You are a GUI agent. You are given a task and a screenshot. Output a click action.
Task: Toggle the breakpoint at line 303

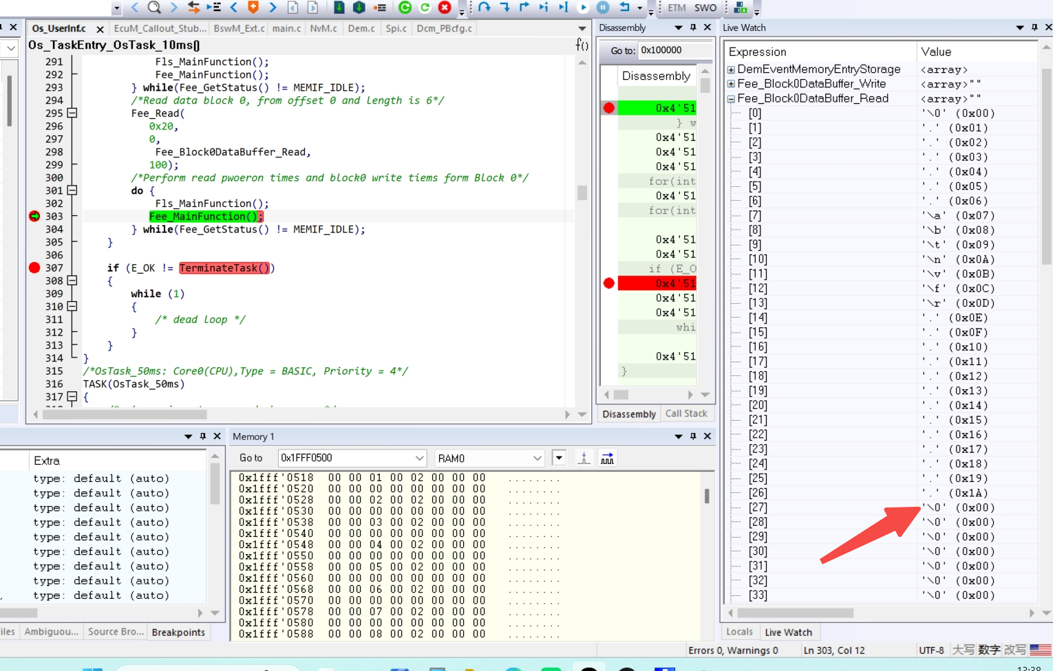tap(34, 217)
